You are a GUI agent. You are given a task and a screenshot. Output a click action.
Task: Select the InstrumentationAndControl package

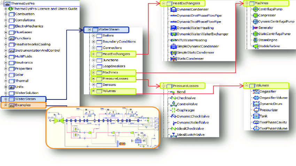pos(37,51)
